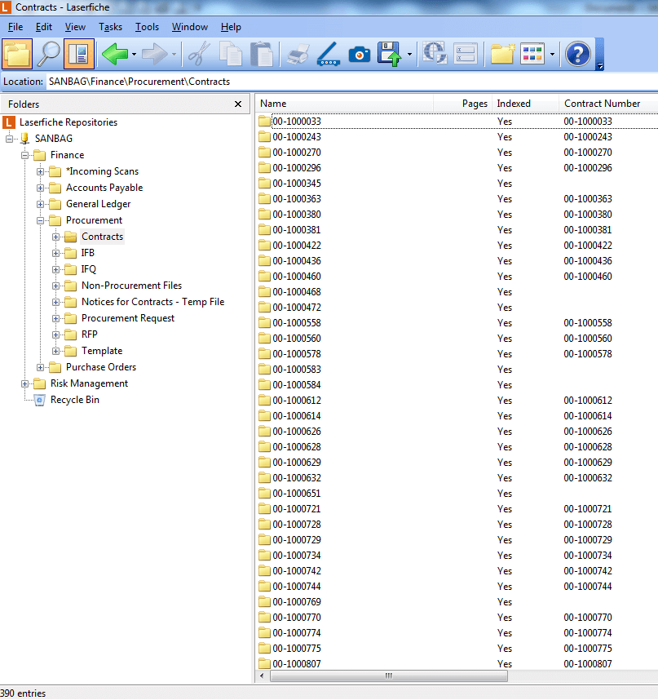This screenshot has width=658, height=700.
Task: Select folder 00-1000345 in the list
Action: (x=297, y=184)
